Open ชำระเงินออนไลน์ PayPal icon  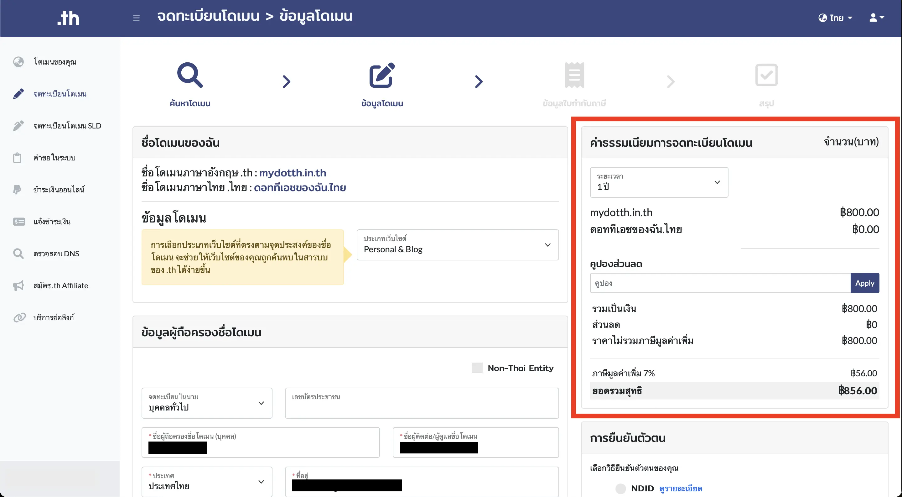pos(18,190)
